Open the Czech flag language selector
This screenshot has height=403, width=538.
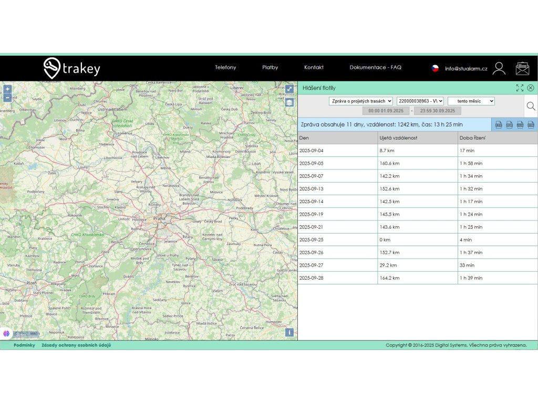tap(435, 68)
